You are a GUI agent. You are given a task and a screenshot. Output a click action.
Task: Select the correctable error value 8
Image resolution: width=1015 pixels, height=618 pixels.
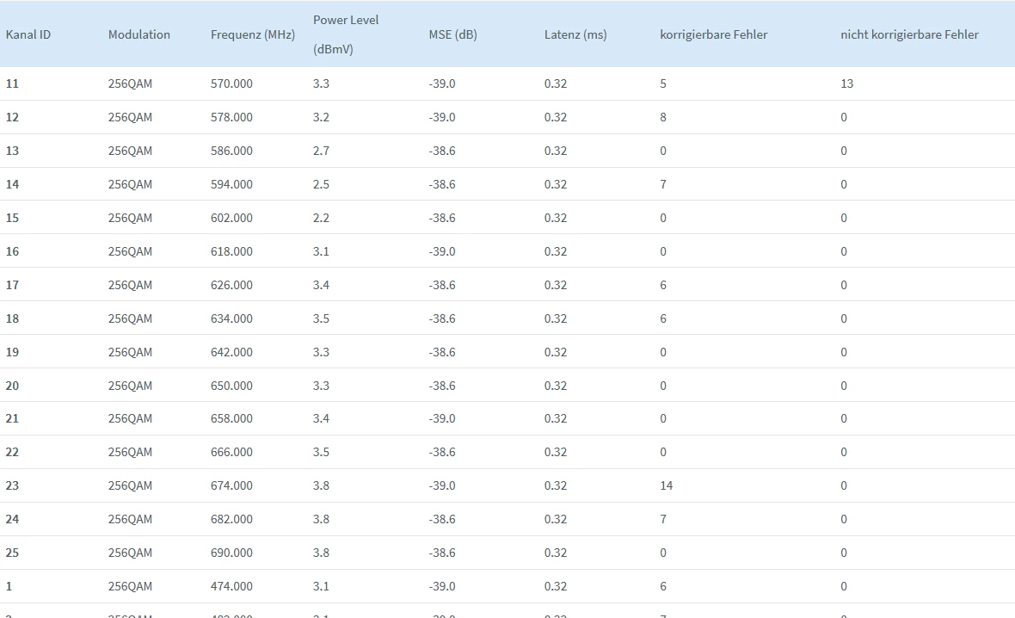[x=663, y=117]
